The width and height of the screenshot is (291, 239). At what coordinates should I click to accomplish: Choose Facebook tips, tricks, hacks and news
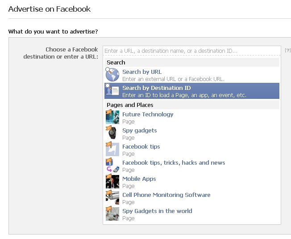[192, 166]
